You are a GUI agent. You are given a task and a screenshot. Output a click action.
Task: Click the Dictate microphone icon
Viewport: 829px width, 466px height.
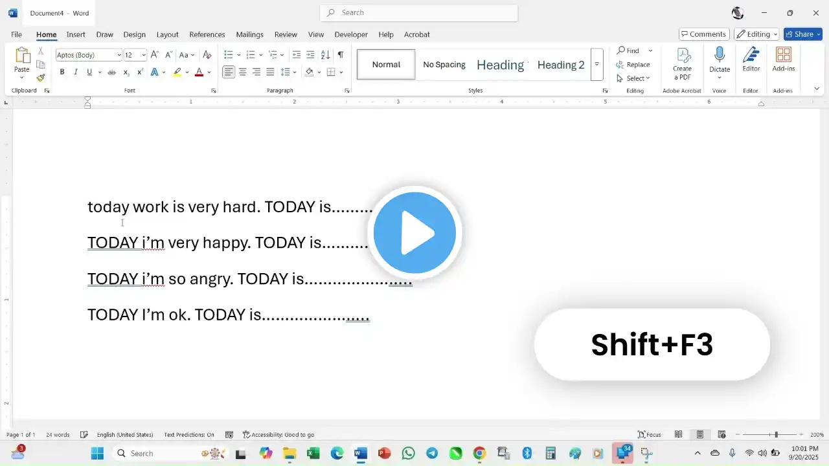[720, 55]
